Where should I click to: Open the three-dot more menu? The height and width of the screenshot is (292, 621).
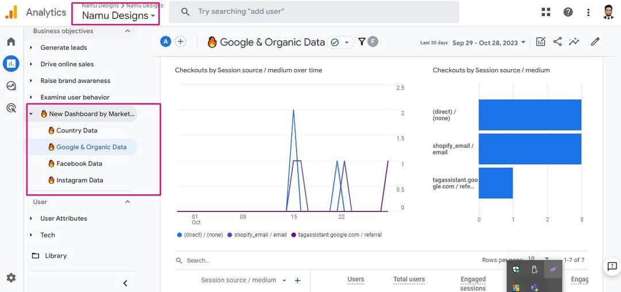point(589,12)
